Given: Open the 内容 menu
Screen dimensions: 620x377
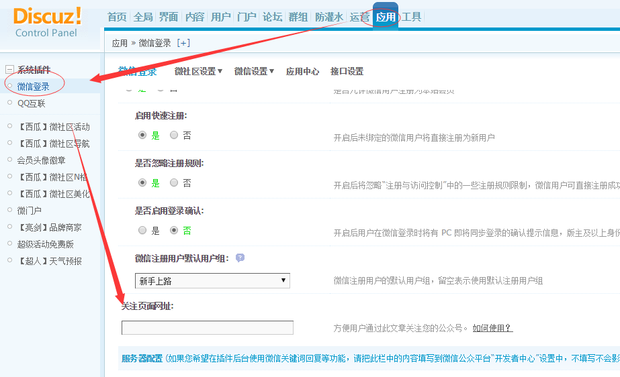Looking at the screenshot, I should (x=195, y=17).
